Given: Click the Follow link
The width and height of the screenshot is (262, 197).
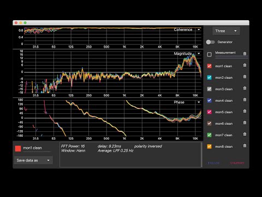Looking at the screenshot, I should pyautogui.click(x=214, y=163).
